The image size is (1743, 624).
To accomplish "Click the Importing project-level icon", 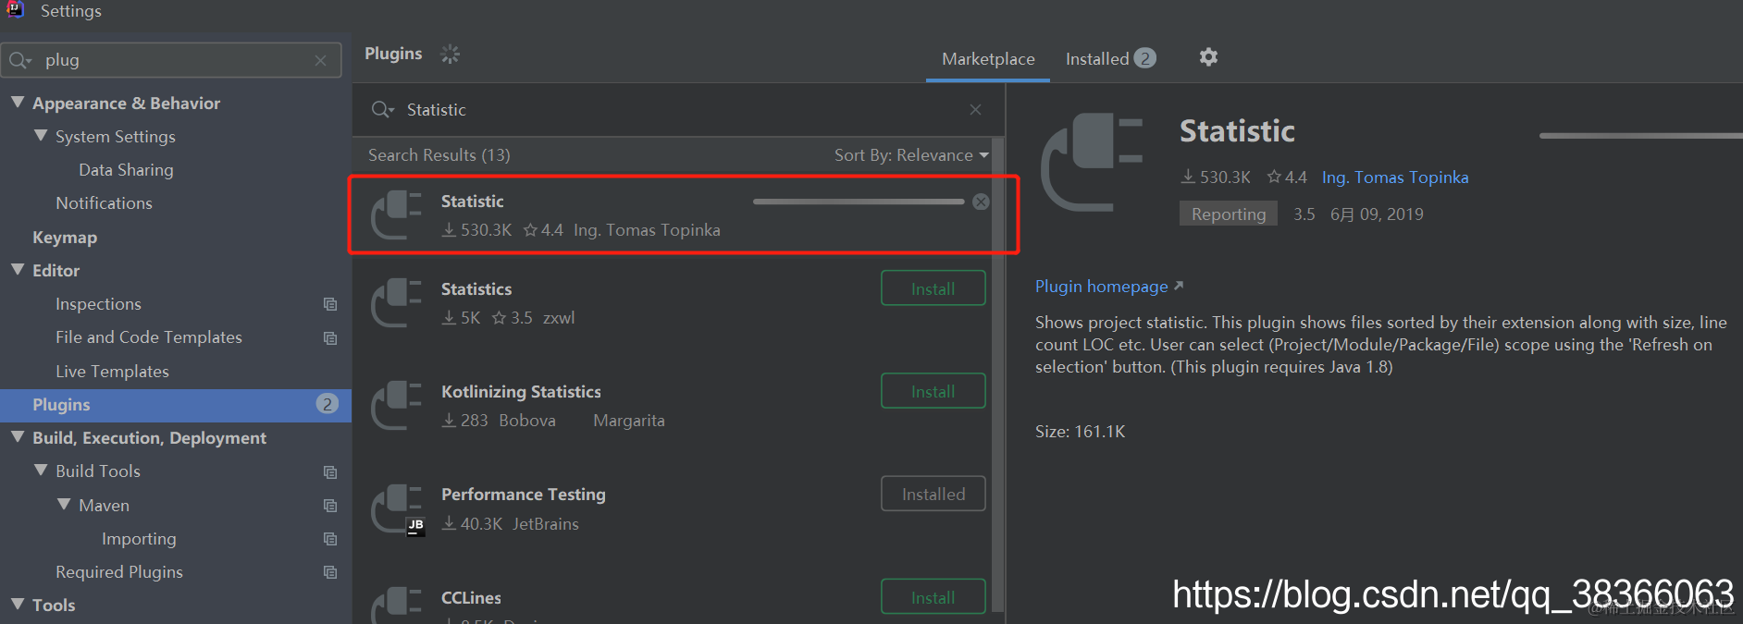I will coord(329,539).
